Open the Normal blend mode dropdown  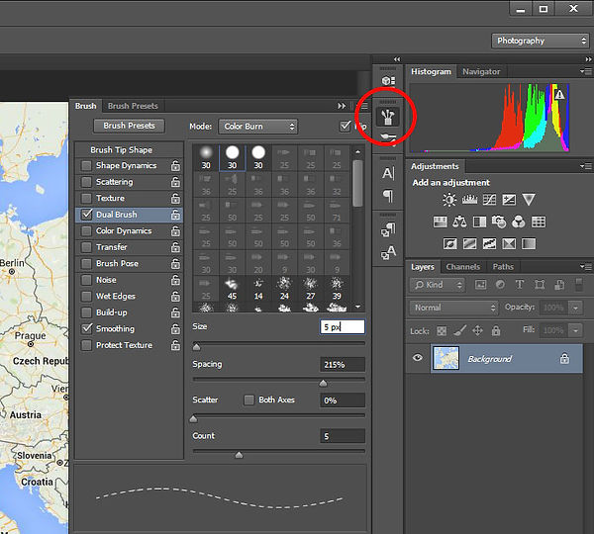coord(453,308)
